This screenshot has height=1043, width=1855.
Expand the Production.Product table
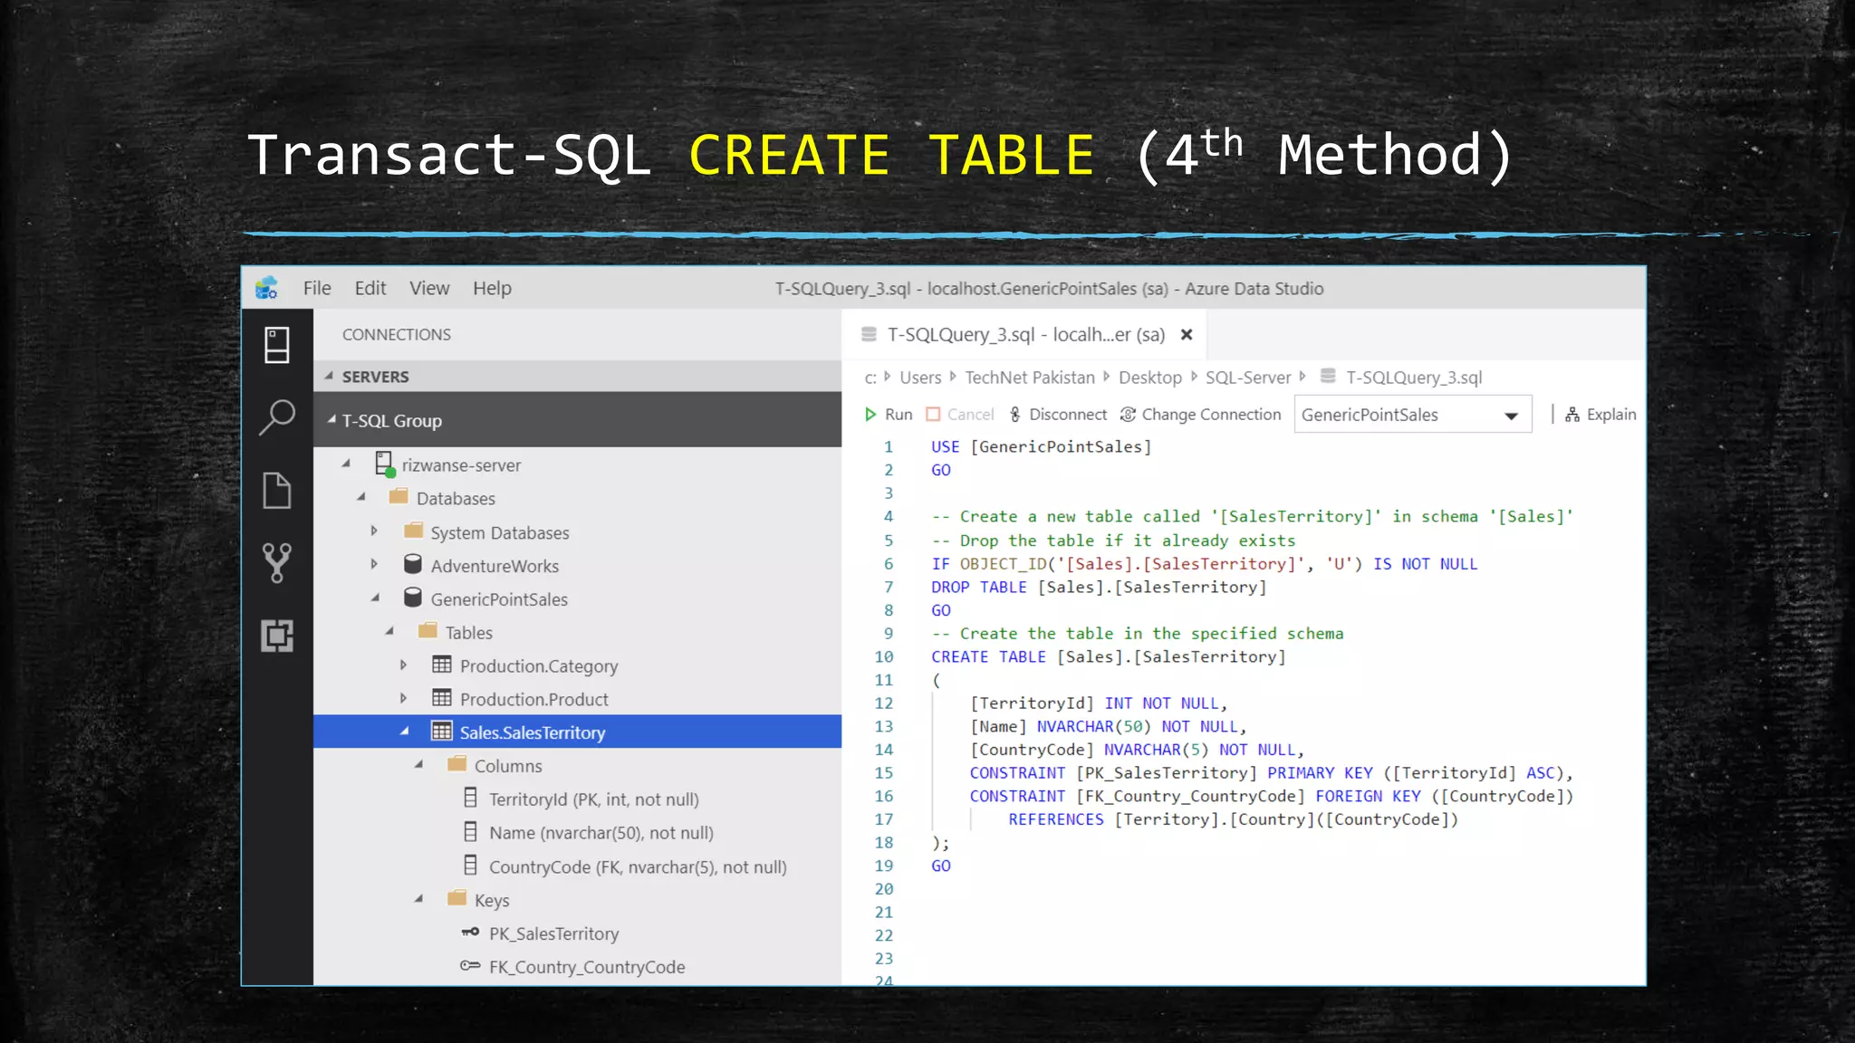tap(404, 699)
